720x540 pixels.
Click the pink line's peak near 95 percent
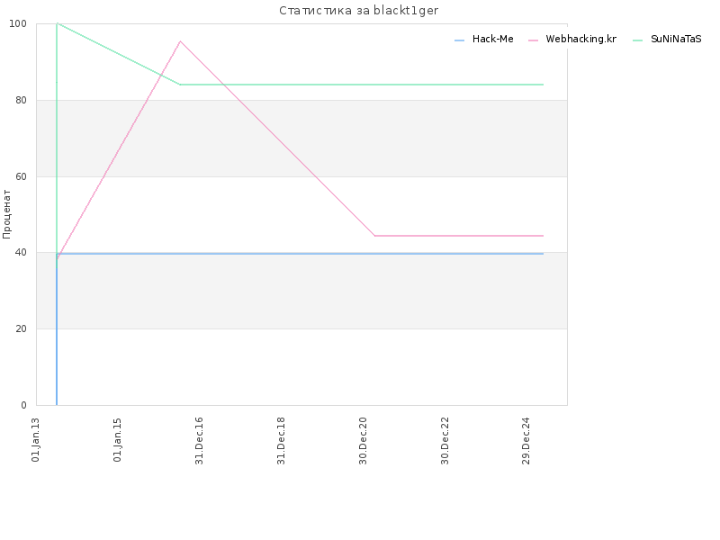(180, 41)
